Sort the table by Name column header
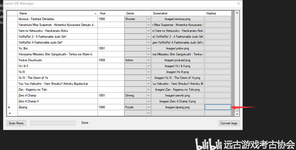The image size is (296, 150). pyautogui.click(x=58, y=13)
